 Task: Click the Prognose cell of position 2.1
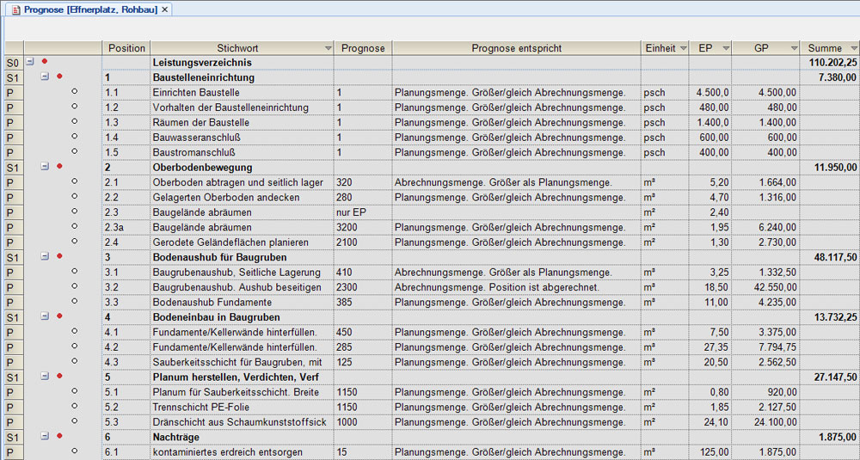tap(362, 182)
